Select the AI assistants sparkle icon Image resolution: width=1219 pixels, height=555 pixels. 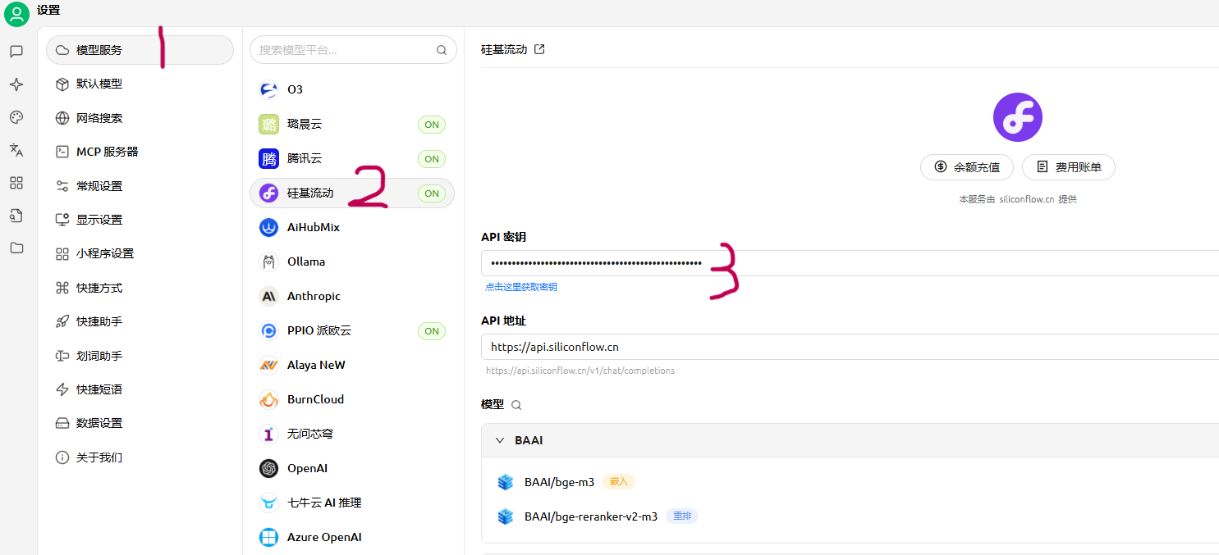click(16, 84)
